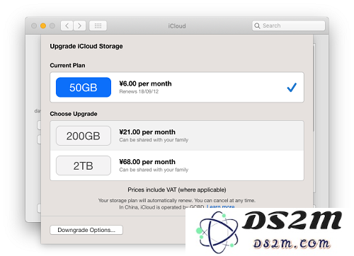354x256 pixels.
Task: Click the Current Plan label
Action: [67, 65]
